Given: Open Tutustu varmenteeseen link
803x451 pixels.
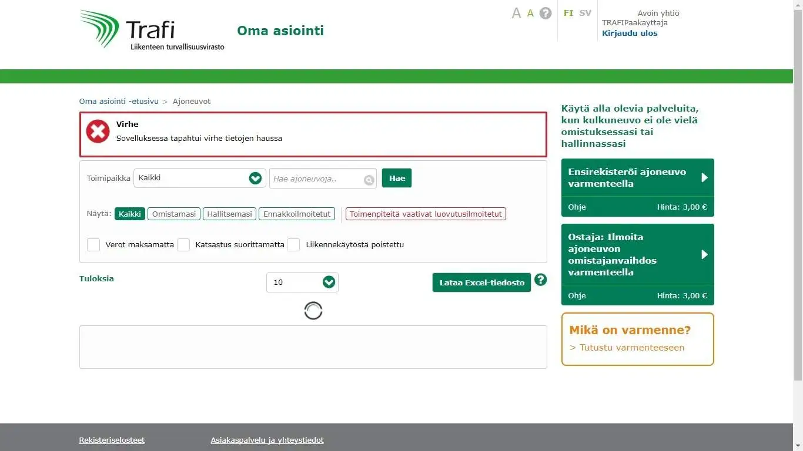Looking at the screenshot, I should point(627,348).
